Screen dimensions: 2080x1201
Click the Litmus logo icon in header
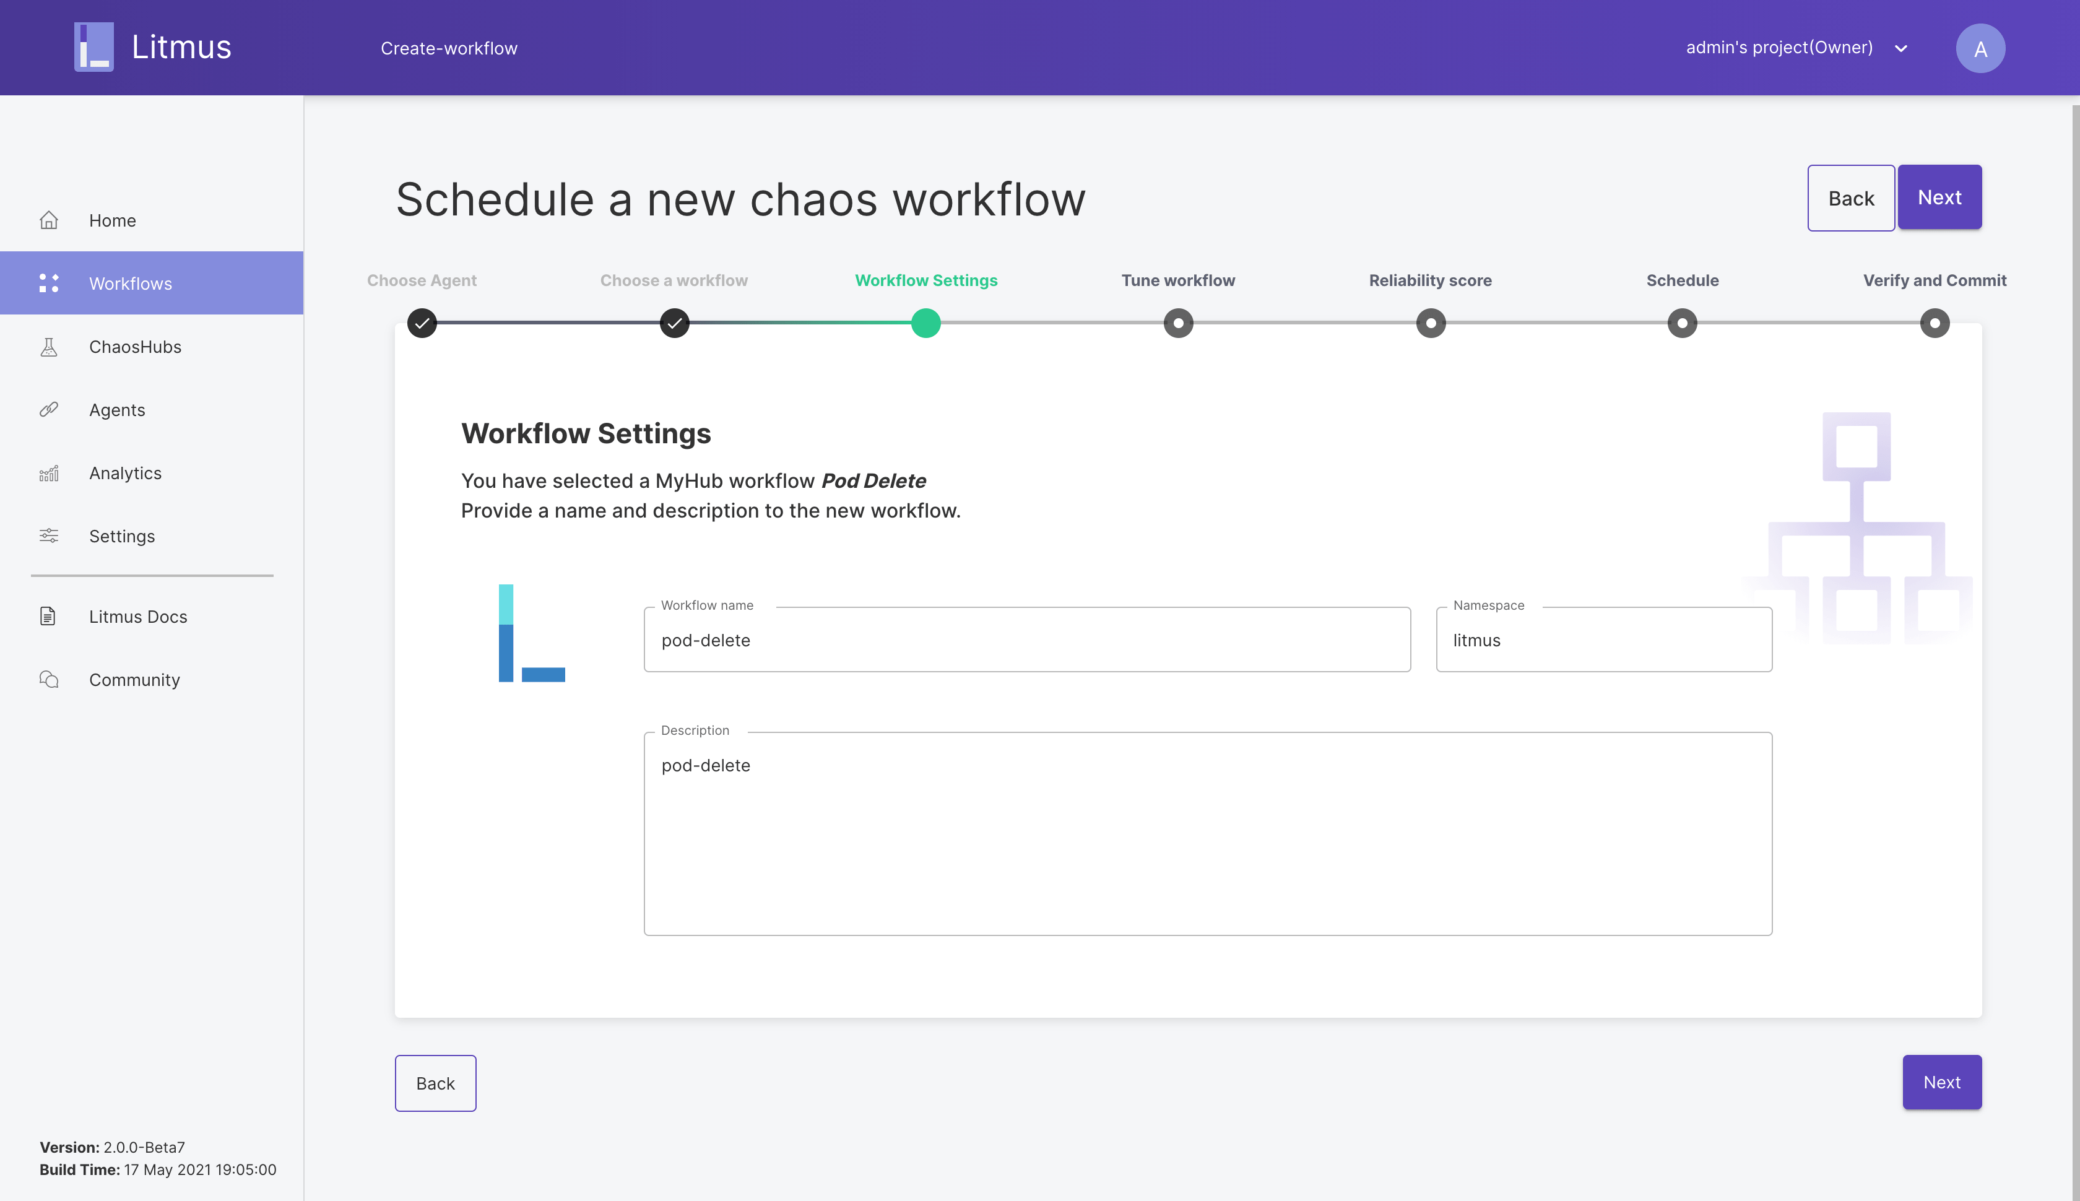94,47
